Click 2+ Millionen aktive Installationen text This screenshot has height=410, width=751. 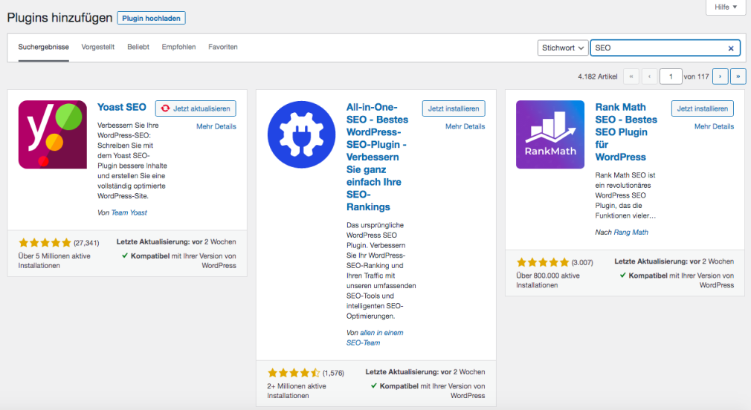tap(297, 391)
